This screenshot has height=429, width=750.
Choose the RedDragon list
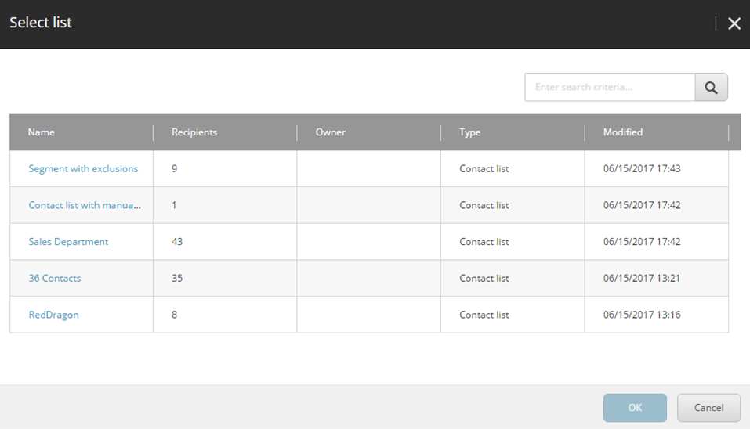click(x=53, y=315)
